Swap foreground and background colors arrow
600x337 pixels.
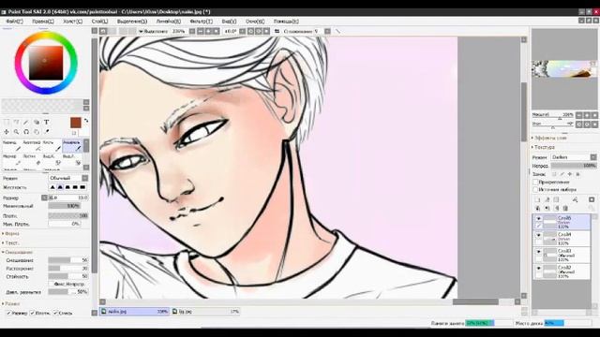pos(86,121)
